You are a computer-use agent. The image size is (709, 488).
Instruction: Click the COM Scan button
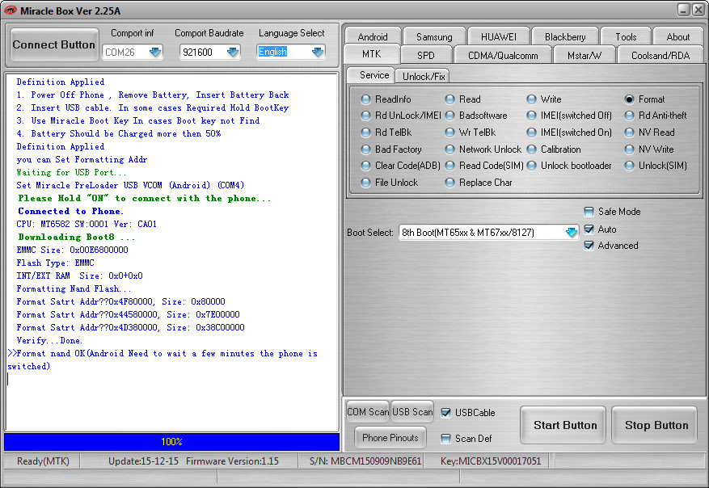pos(368,411)
